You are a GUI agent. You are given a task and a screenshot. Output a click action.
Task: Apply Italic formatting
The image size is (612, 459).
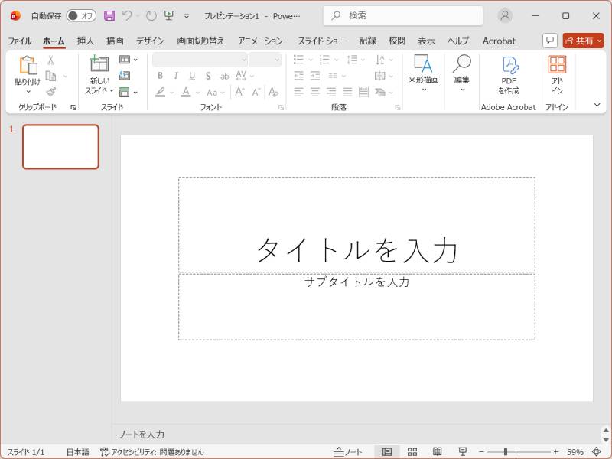click(x=176, y=76)
